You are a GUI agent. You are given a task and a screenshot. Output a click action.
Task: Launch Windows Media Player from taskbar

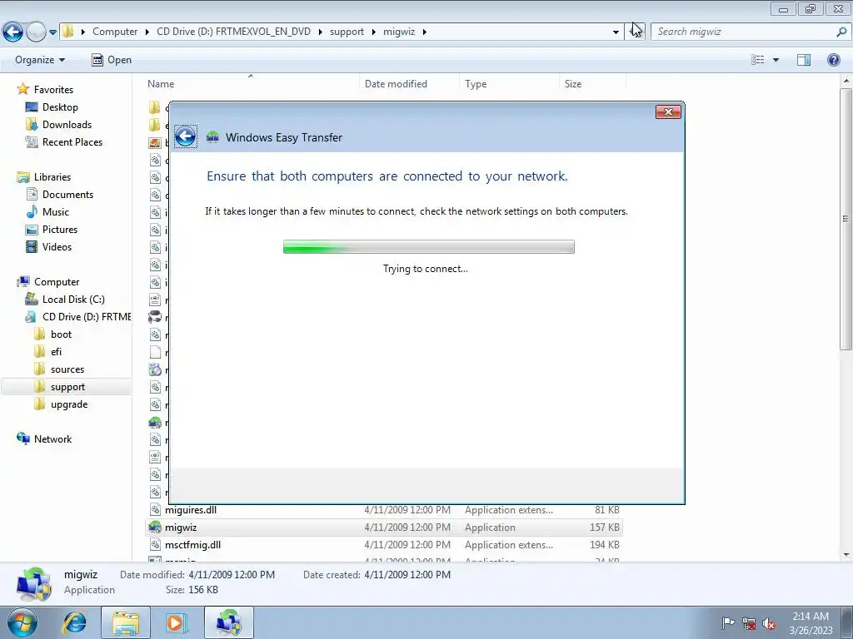(x=176, y=622)
